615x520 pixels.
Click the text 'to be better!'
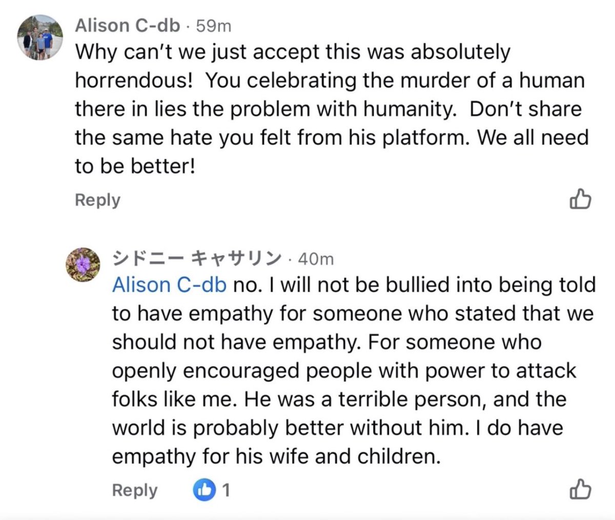(135, 166)
